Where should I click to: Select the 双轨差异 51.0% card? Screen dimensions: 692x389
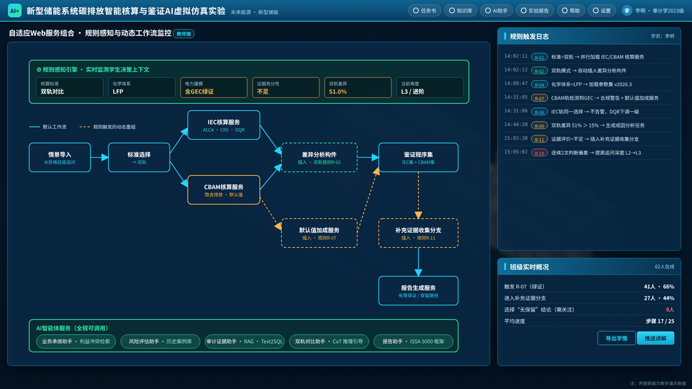pos(358,87)
